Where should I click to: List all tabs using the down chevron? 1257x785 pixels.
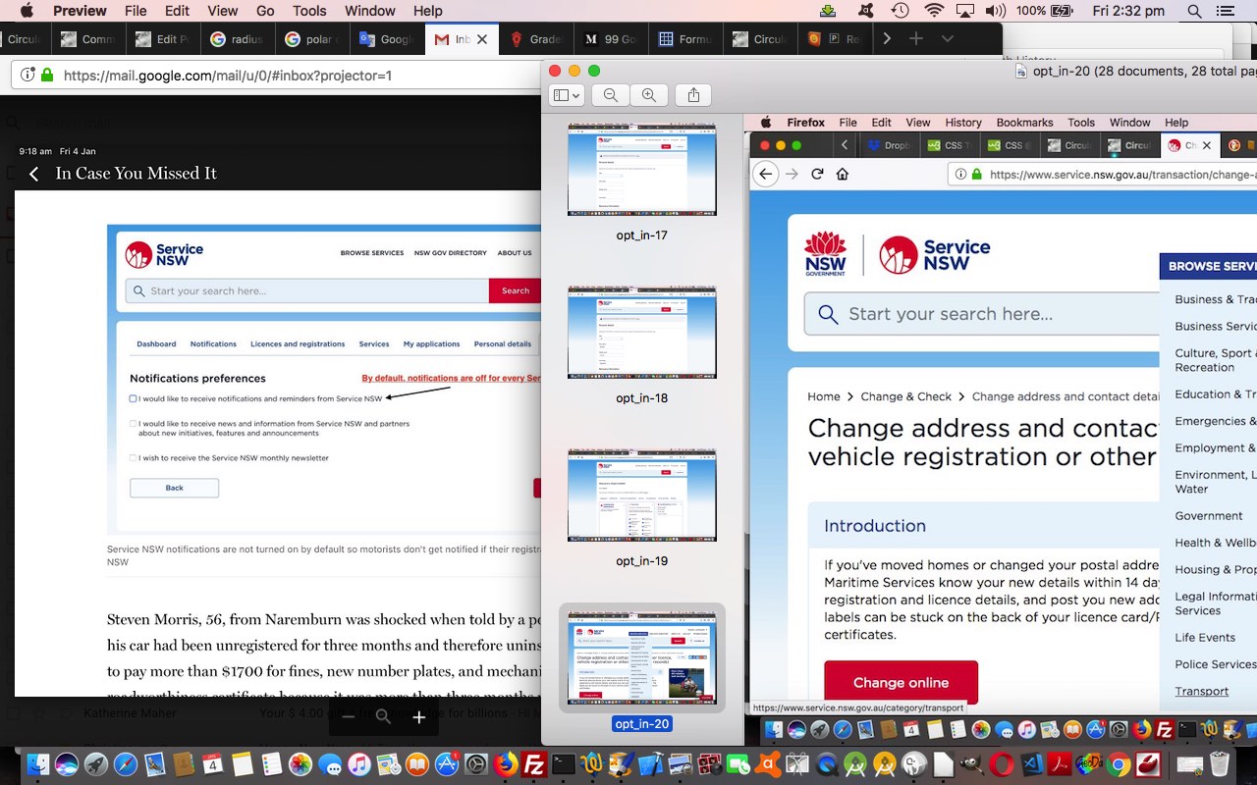coord(947,38)
